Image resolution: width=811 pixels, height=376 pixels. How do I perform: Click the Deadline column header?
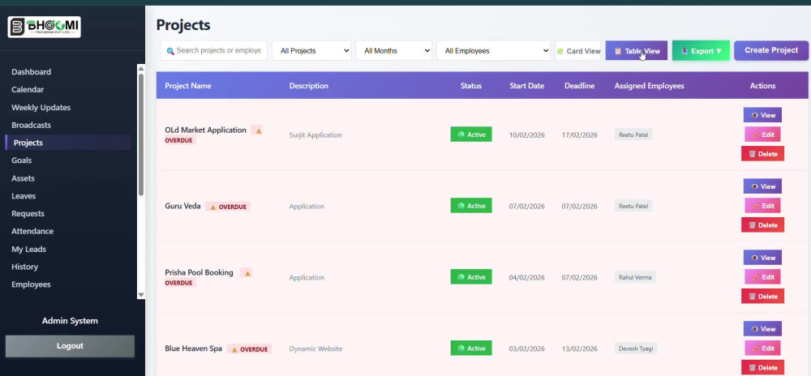click(x=579, y=86)
